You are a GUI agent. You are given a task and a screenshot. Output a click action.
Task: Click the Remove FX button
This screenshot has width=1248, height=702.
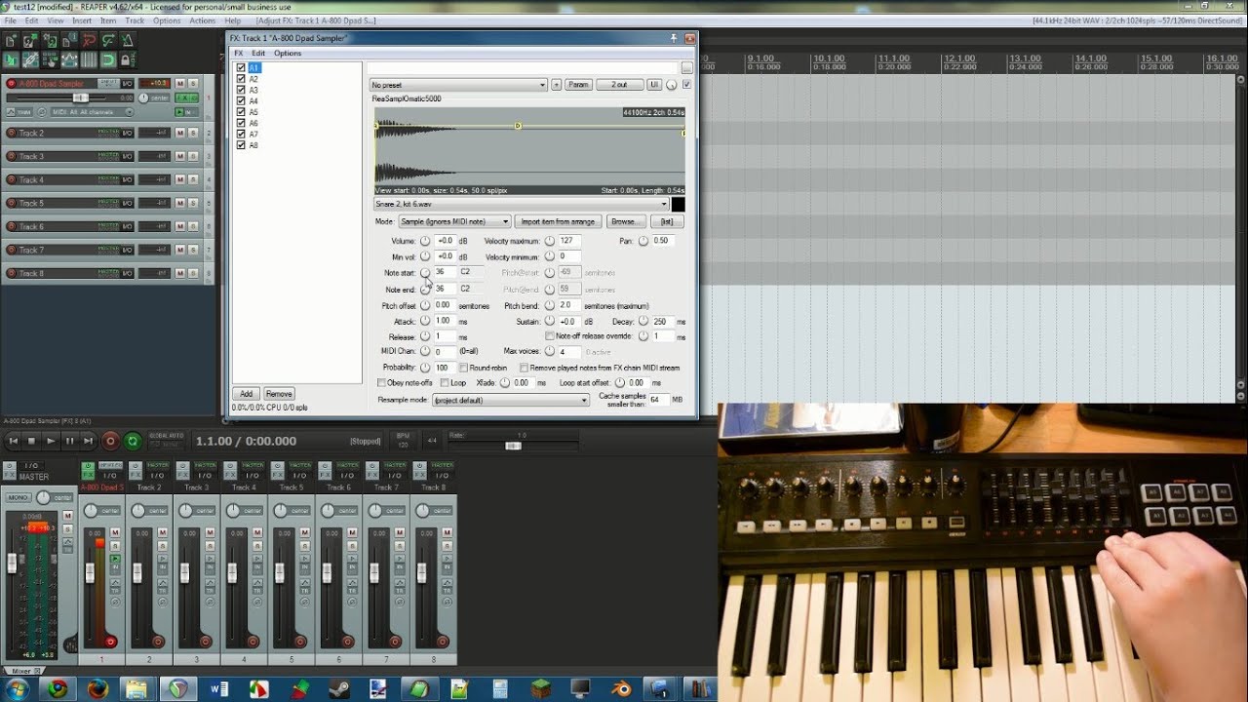279,394
